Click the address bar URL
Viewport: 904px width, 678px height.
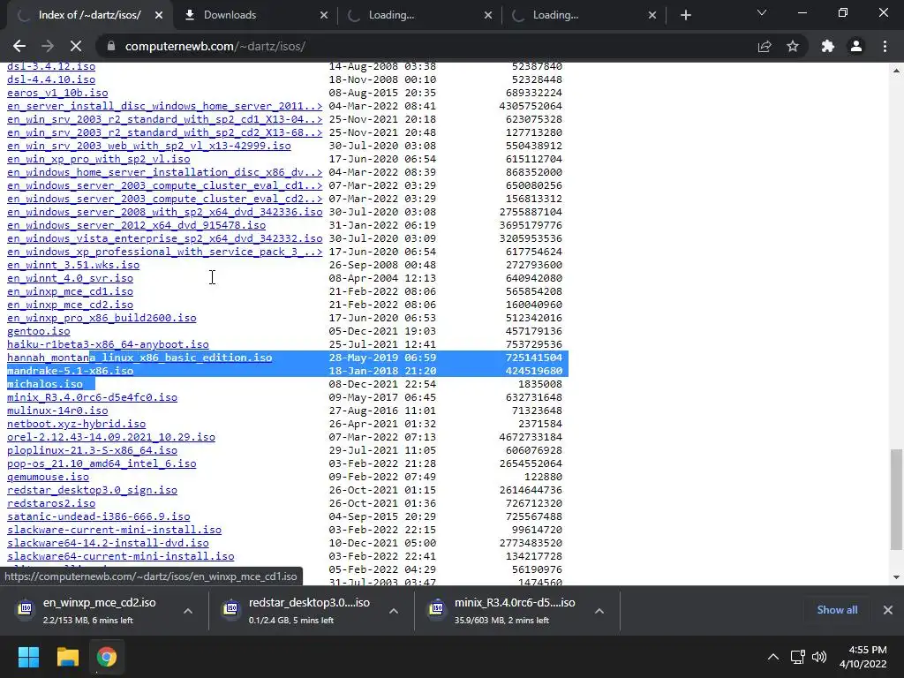tap(215, 46)
